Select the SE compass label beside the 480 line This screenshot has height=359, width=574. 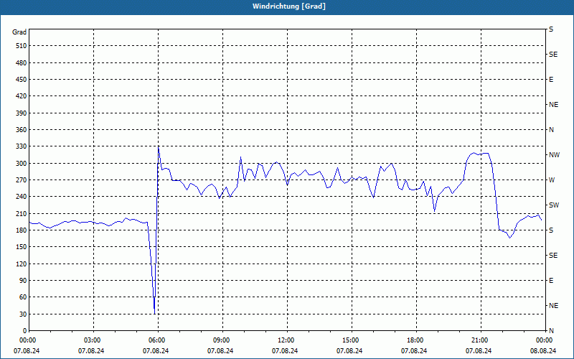pyautogui.click(x=553, y=55)
